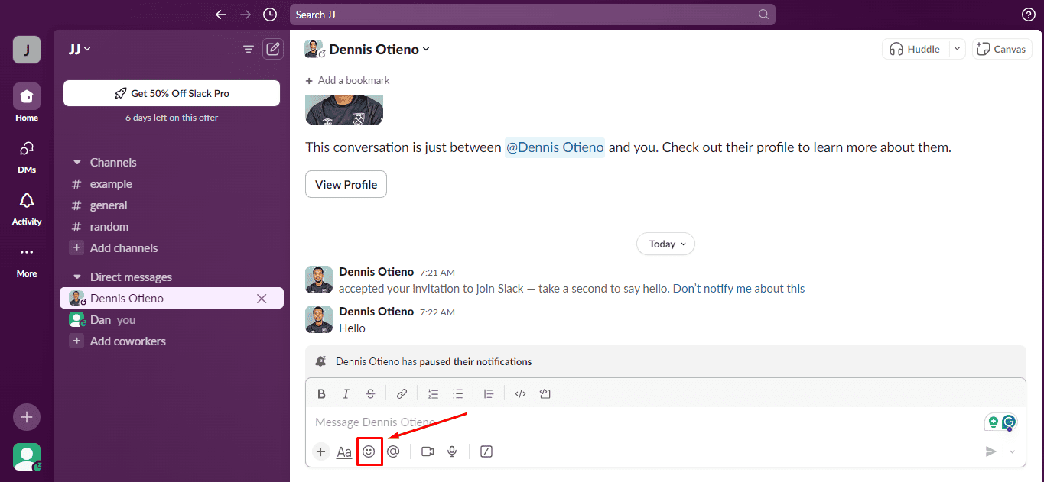Image resolution: width=1044 pixels, height=482 pixels.
Task: Open the composer plus attachment button
Action: point(320,451)
